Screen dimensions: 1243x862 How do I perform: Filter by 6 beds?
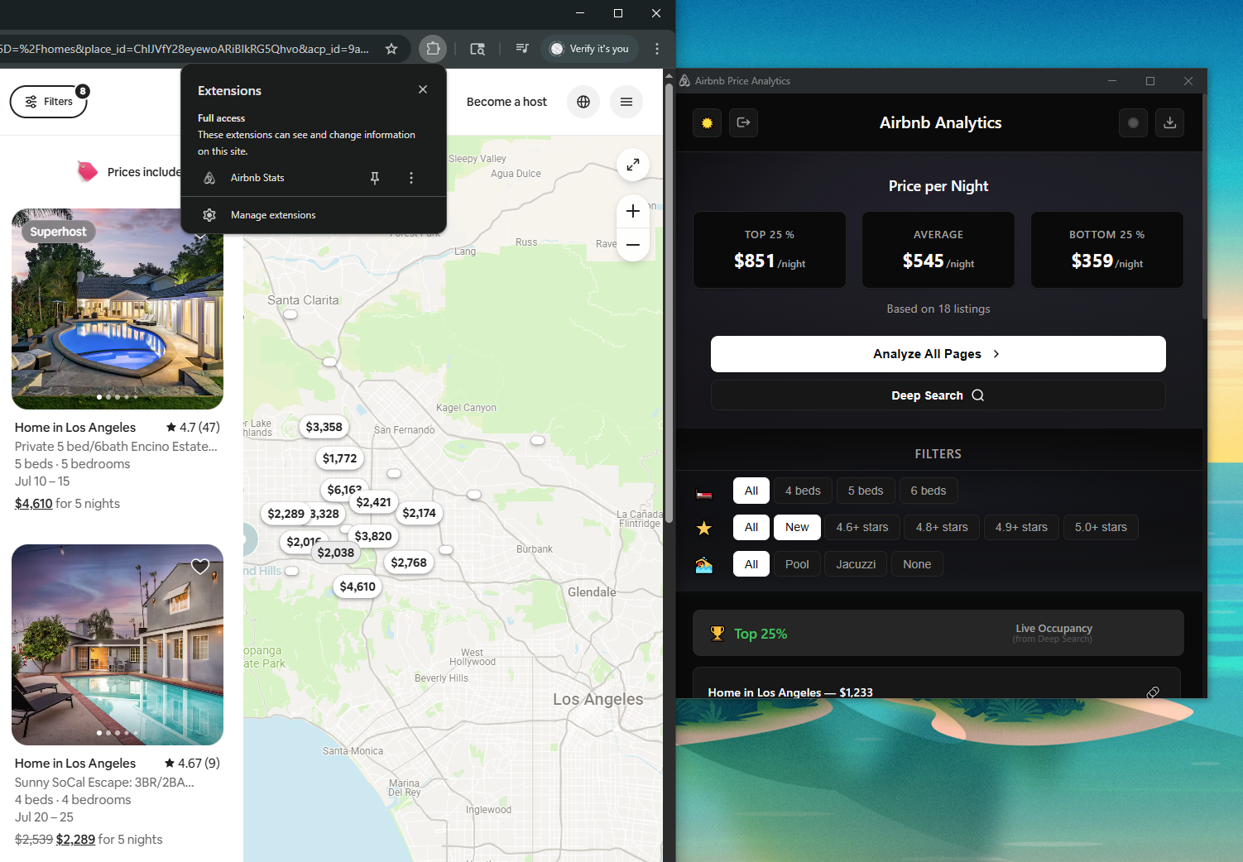pyautogui.click(x=929, y=491)
